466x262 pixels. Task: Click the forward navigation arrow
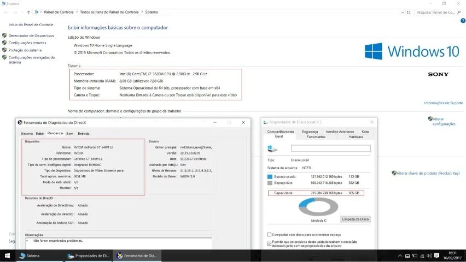coord(15,12)
